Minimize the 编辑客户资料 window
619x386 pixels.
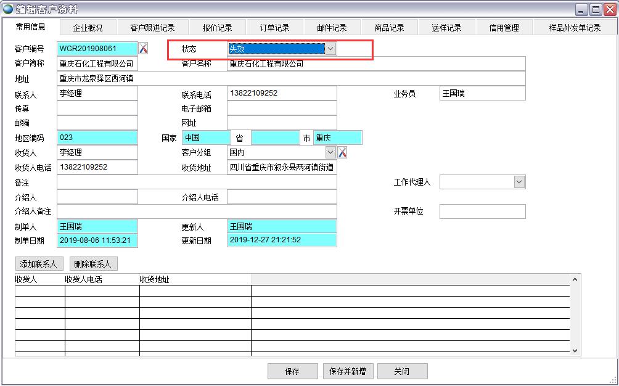click(581, 9)
